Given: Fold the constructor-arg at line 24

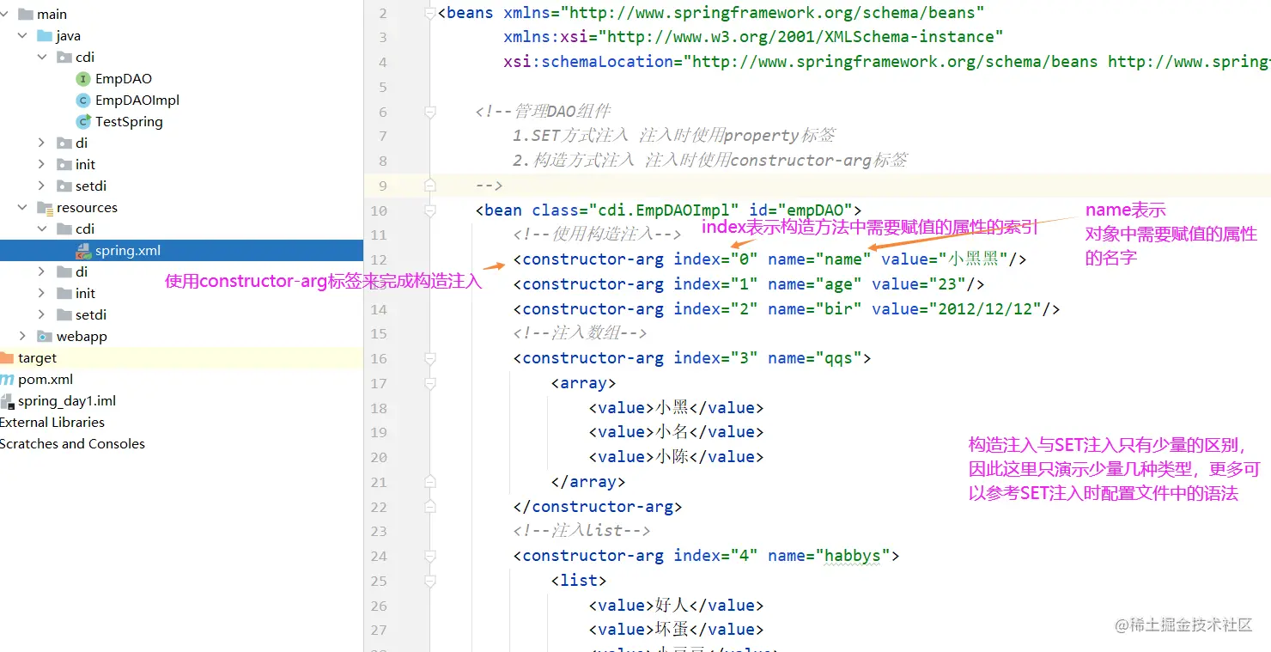Looking at the screenshot, I should coord(430,556).
